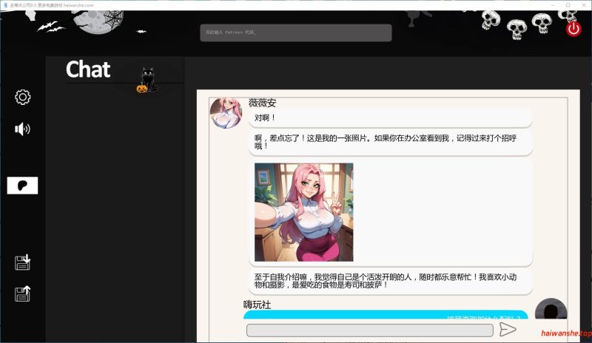
Task: Click the red power quit button
Action: pos(573,29)
